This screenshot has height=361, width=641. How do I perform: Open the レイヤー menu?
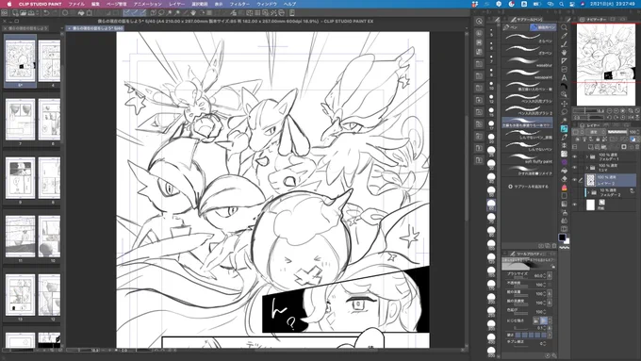[176, 4]
